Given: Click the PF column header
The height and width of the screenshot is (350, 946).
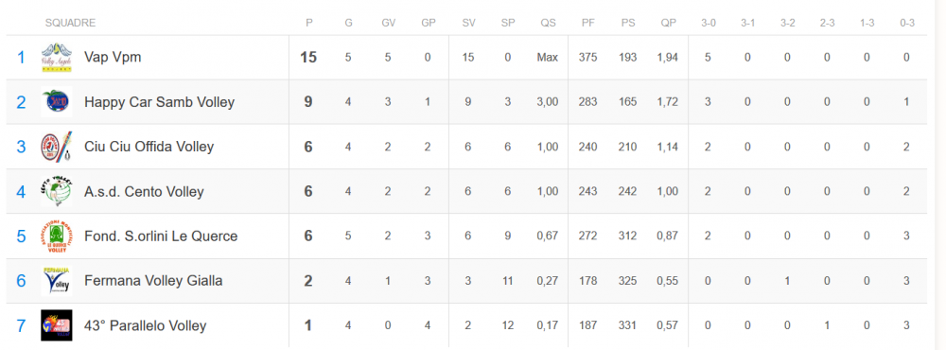Looking at the screenshot, I should pos(587,23).
